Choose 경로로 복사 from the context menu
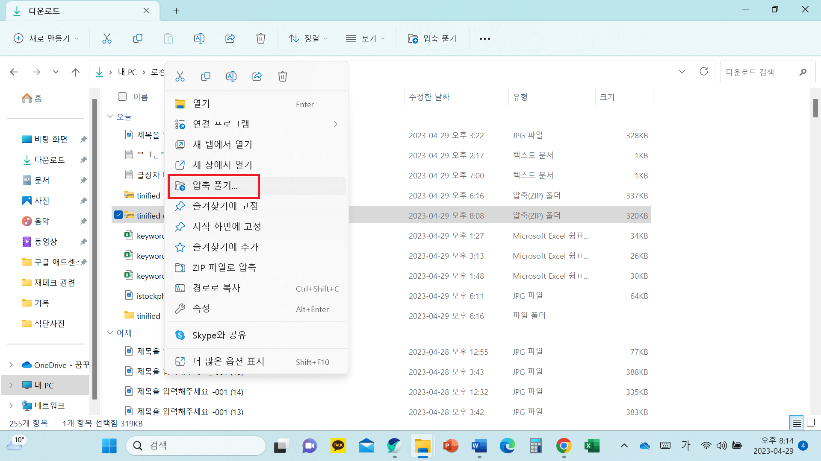Screen dimensions: 821x461 (216, 288)
